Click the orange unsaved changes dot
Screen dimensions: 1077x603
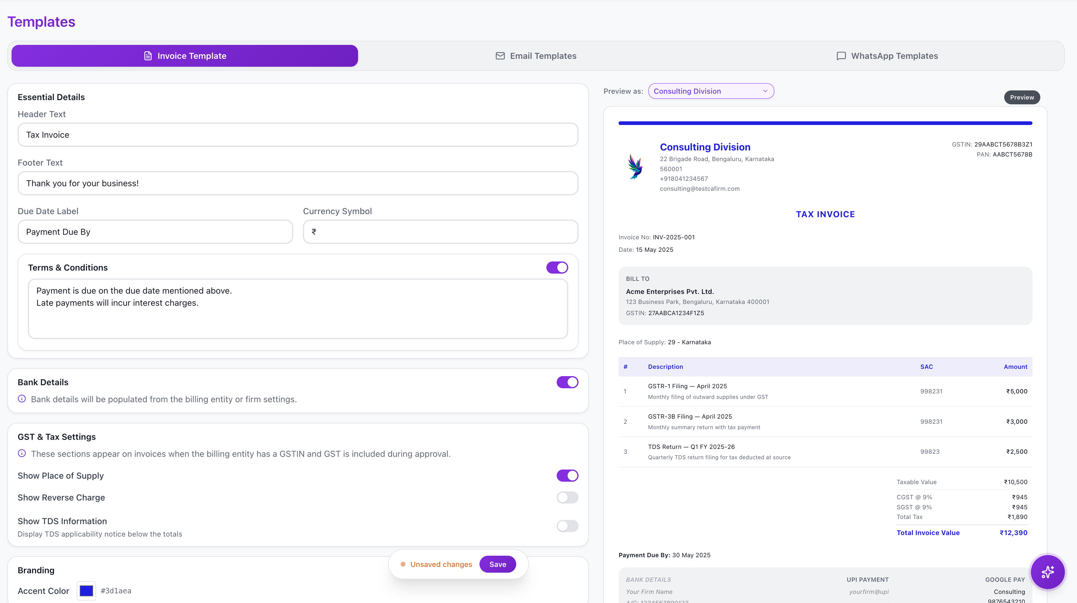[x=403, y=564]
